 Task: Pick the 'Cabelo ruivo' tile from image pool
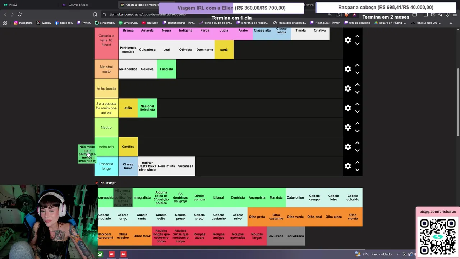238,217
